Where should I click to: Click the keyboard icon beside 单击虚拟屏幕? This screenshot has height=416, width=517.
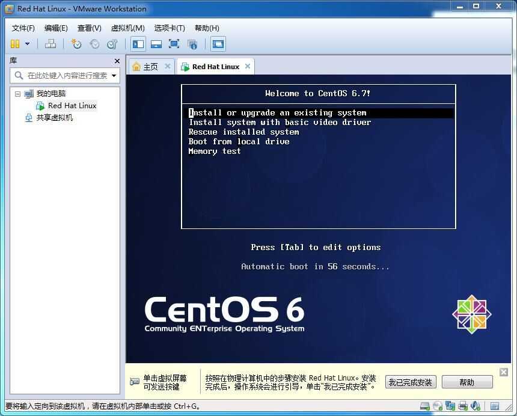[135, 381]
